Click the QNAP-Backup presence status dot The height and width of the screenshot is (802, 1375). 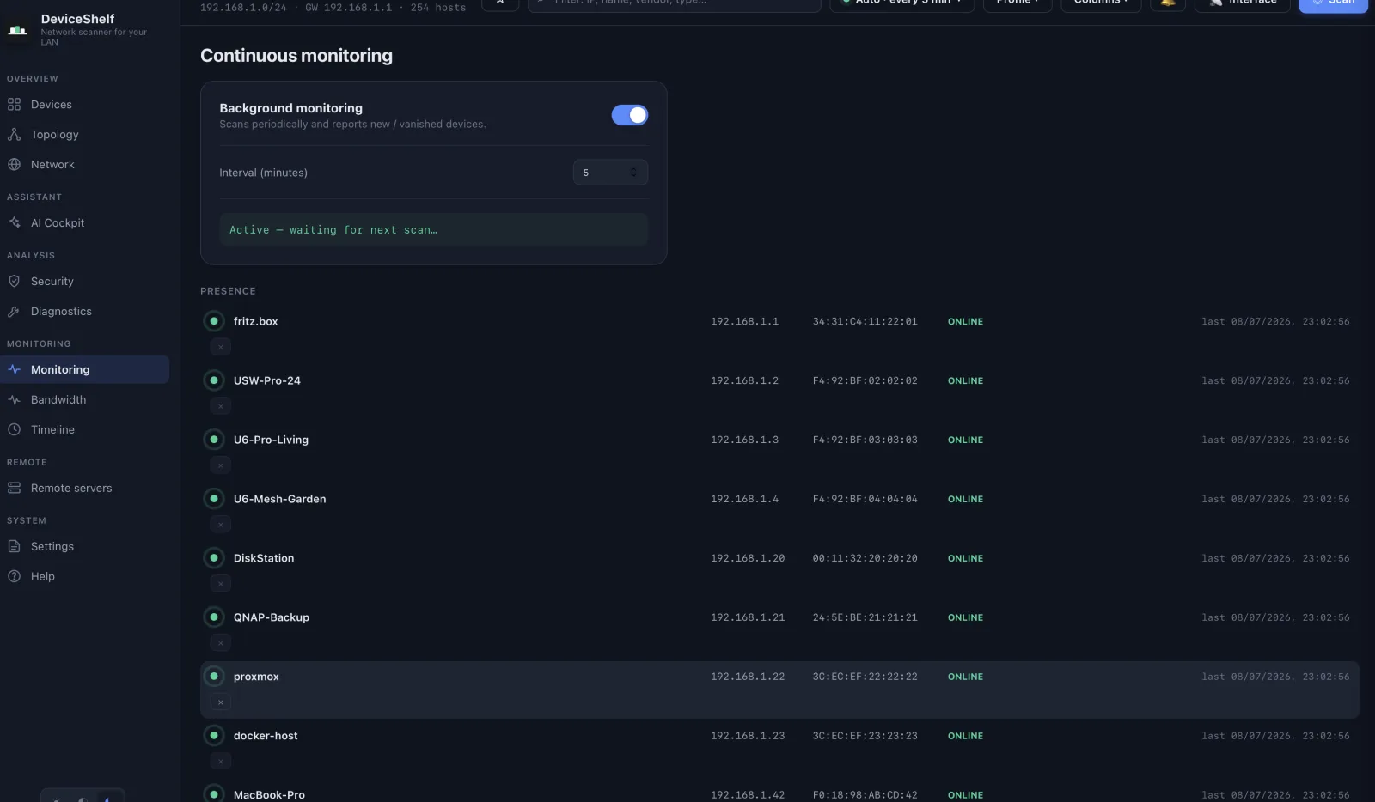click(x=214, y=617)
